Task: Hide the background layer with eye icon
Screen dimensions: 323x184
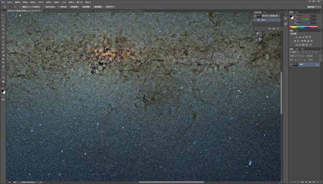Action: point(291,64)
